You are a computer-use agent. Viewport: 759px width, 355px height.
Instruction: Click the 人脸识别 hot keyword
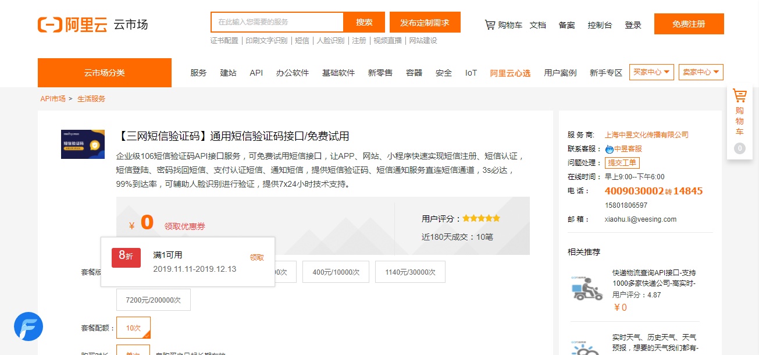point(330,41)
